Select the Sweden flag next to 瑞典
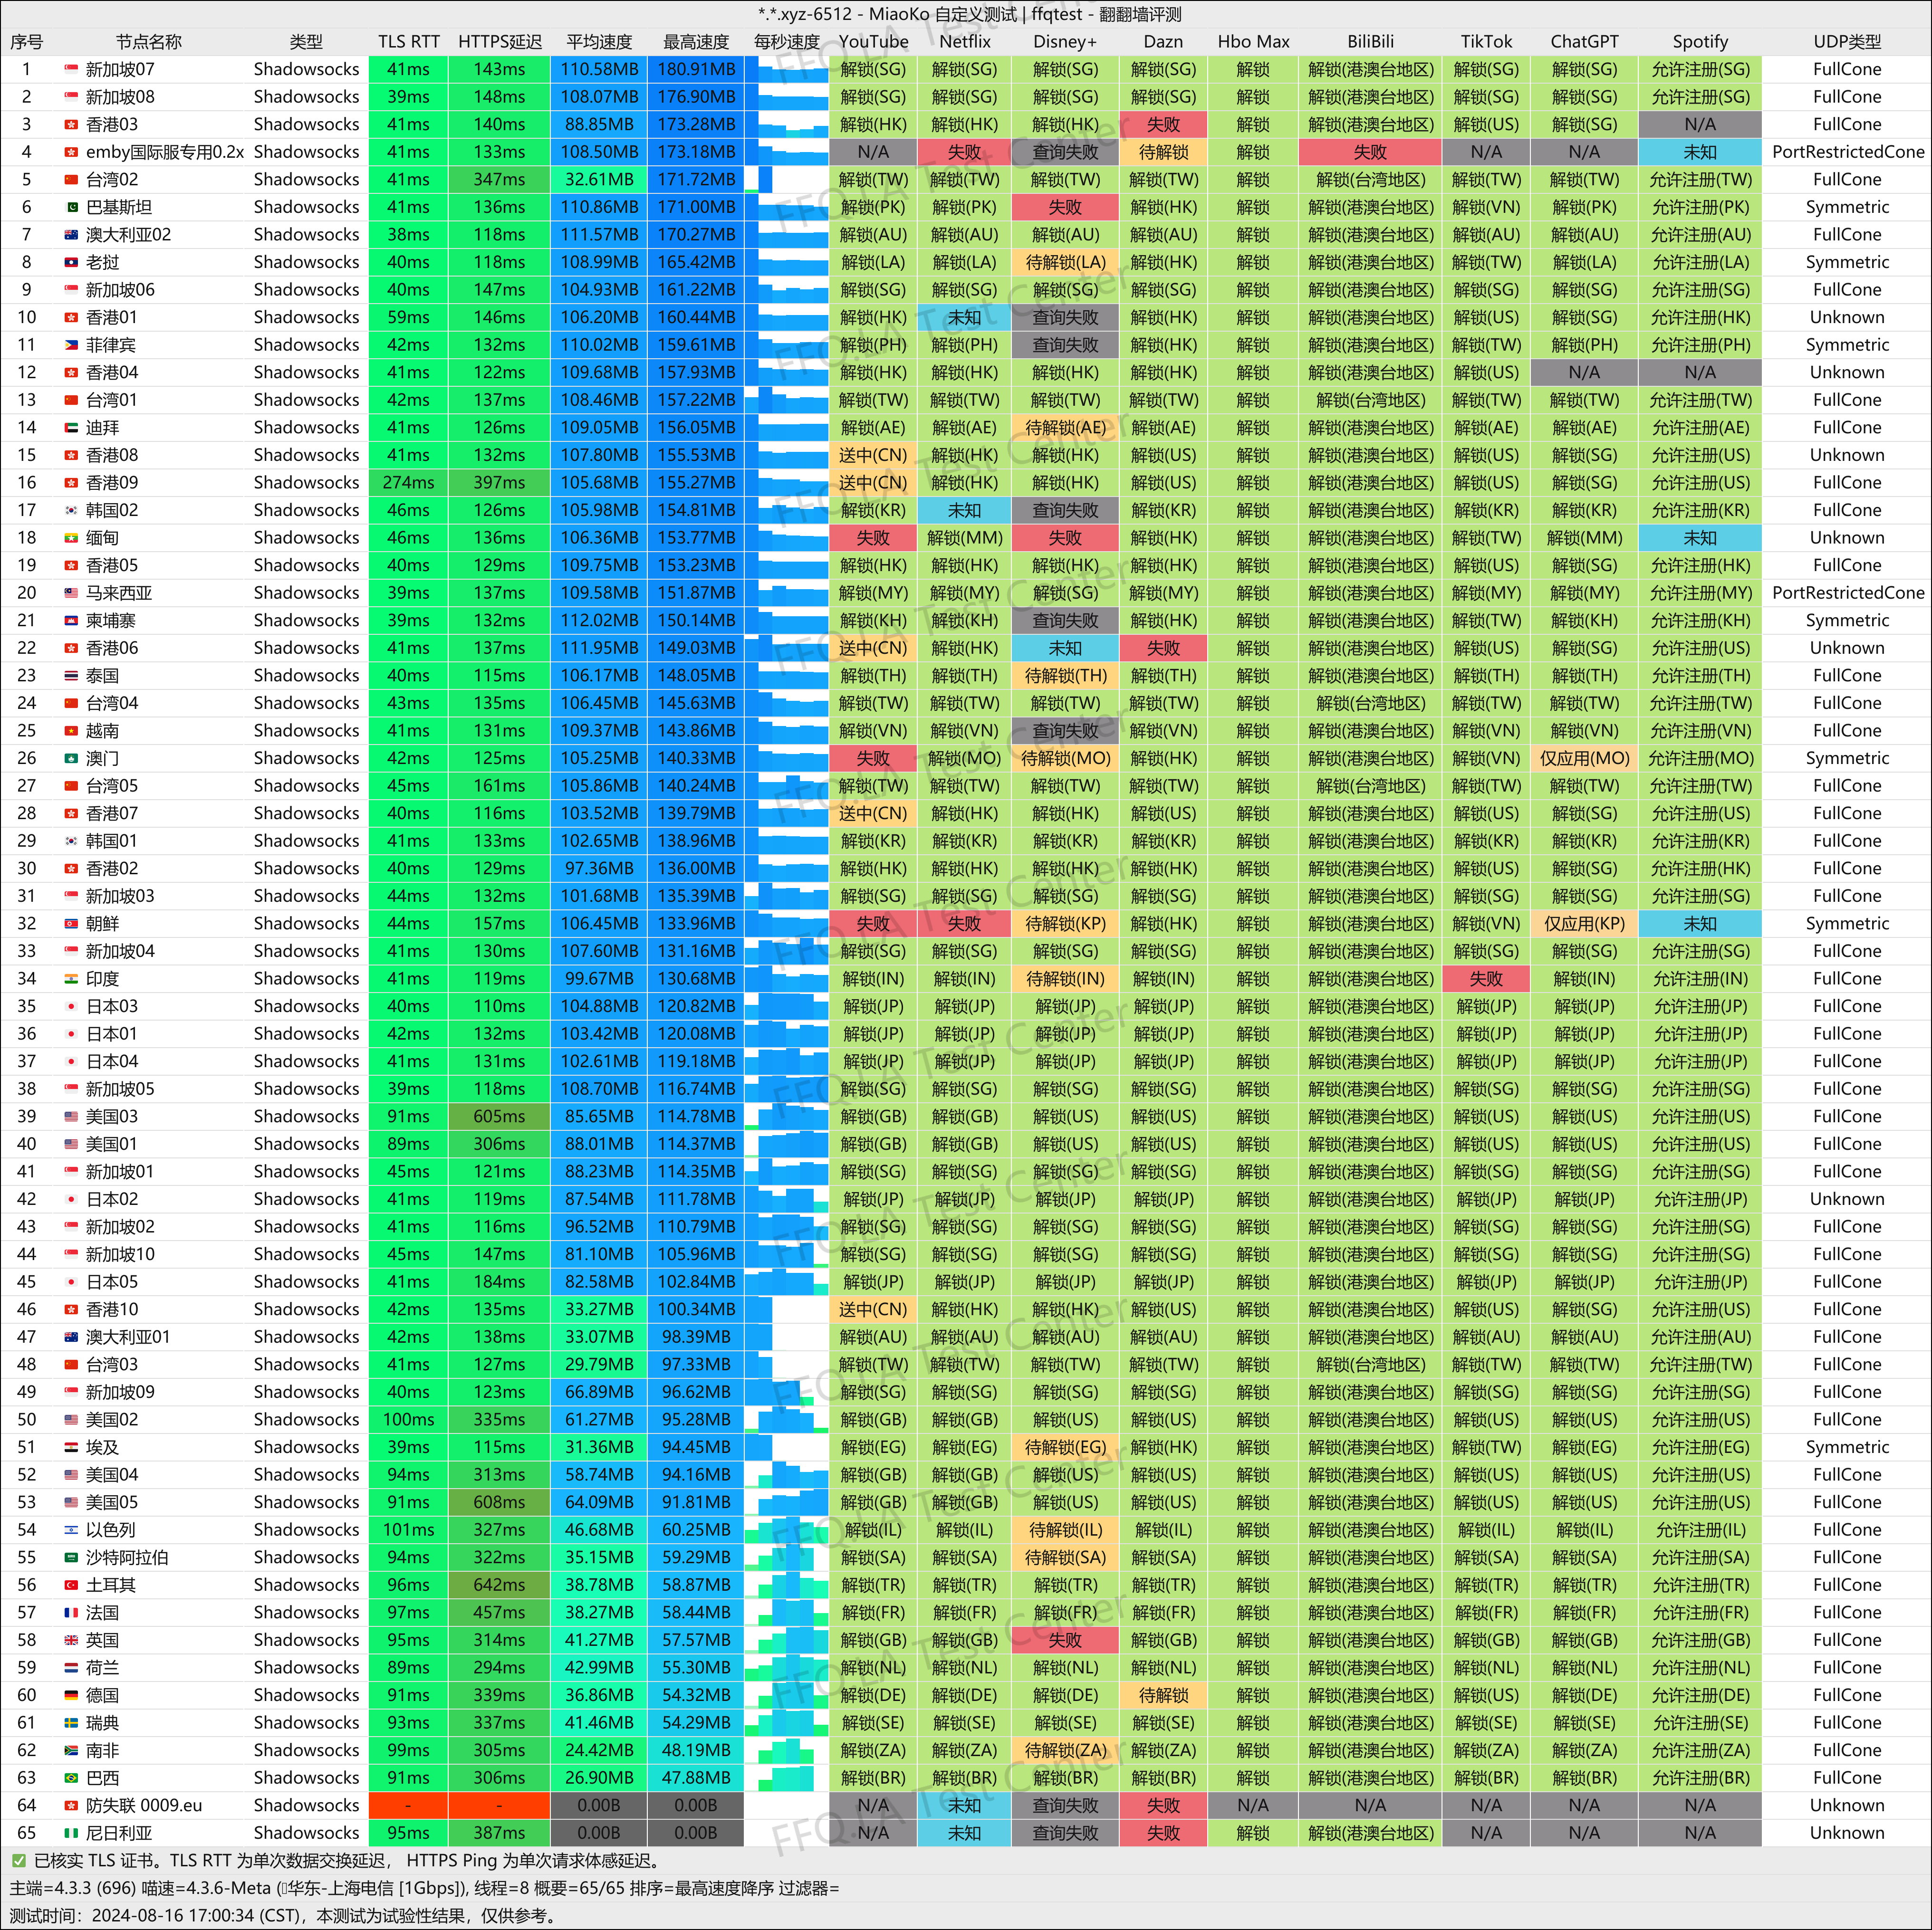 (x=71, y=1723)
